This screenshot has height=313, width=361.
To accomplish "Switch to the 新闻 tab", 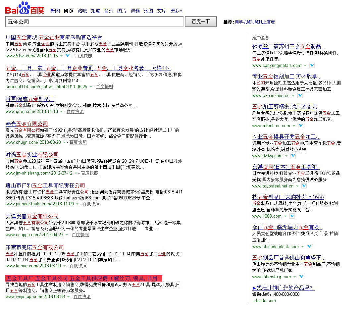I will (55, 11).
